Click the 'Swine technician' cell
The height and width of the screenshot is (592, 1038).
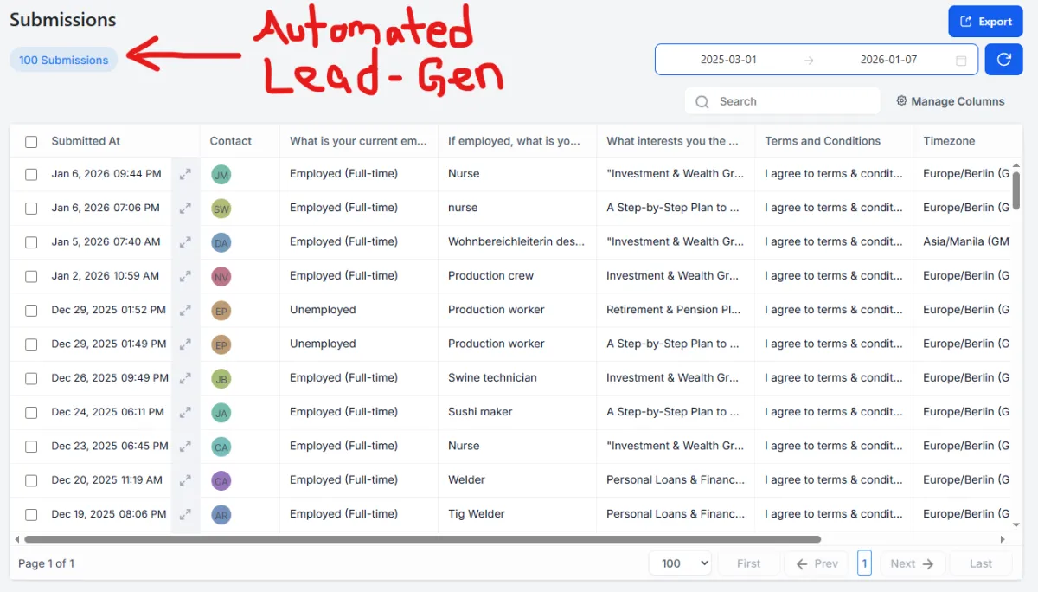click(492, 378)
